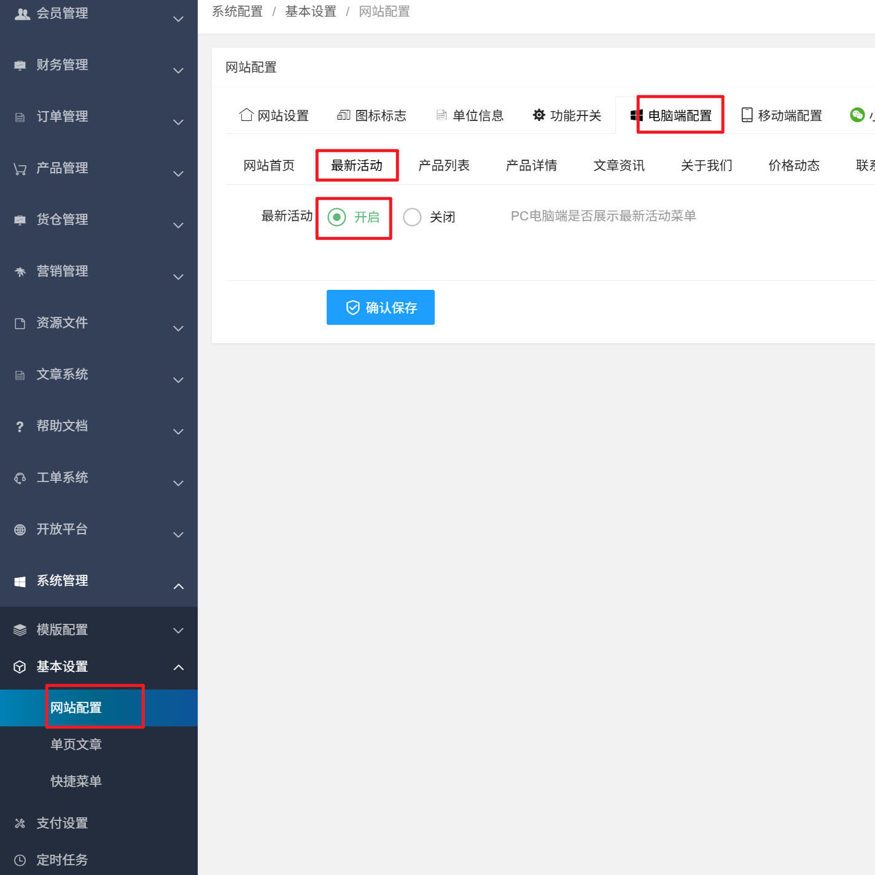Switch to the 文章资讯 sub-tab
Viewport: 875px width, 875px height.
(619, 165)
